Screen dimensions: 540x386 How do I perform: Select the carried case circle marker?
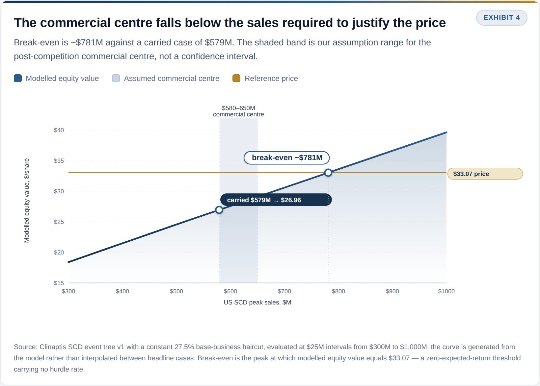coord(219,210)
